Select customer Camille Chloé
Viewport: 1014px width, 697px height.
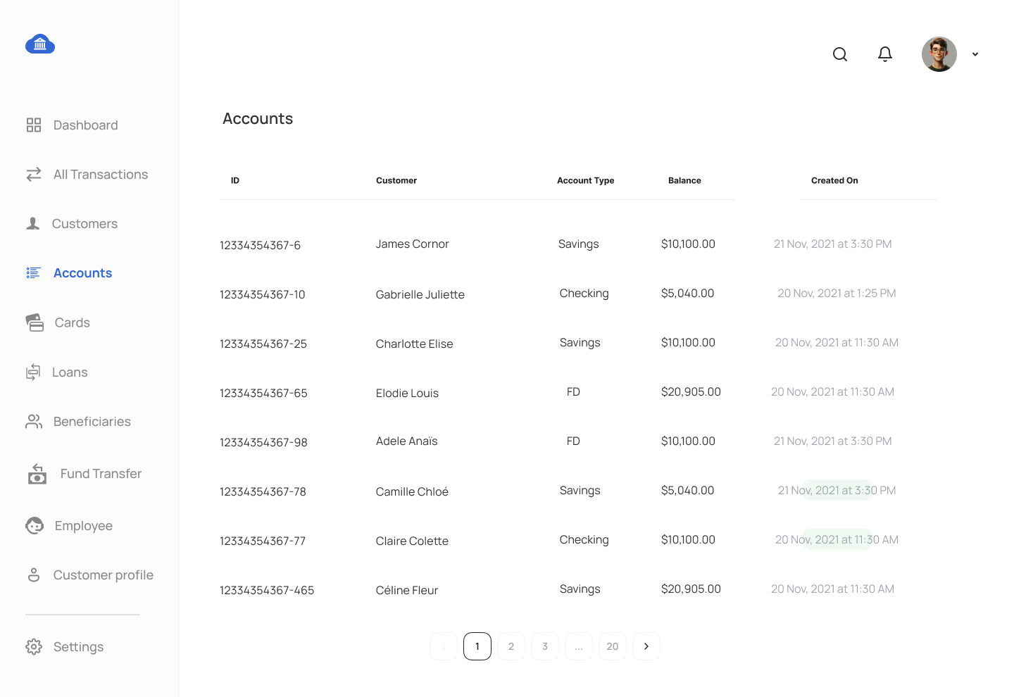coord(412,492)
